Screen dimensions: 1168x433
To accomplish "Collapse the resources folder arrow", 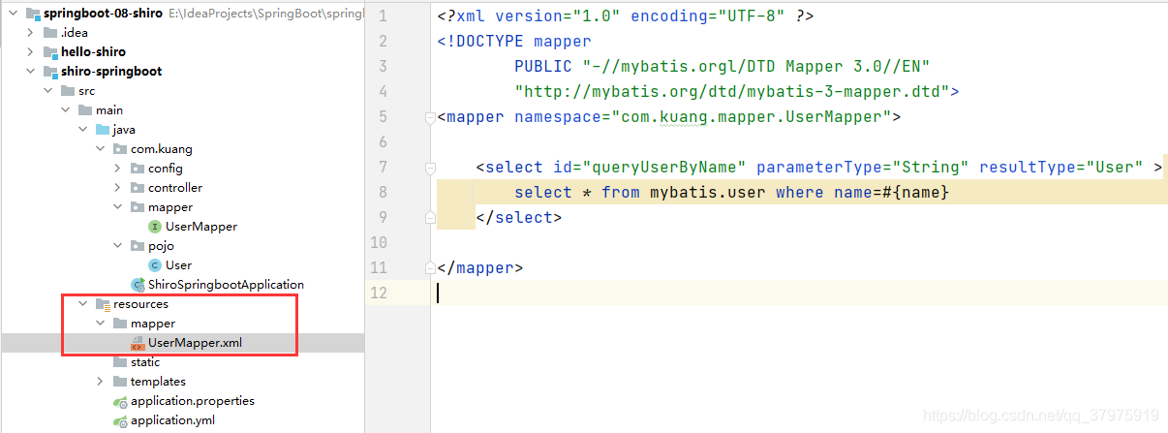I will click(x=81, y=304).
